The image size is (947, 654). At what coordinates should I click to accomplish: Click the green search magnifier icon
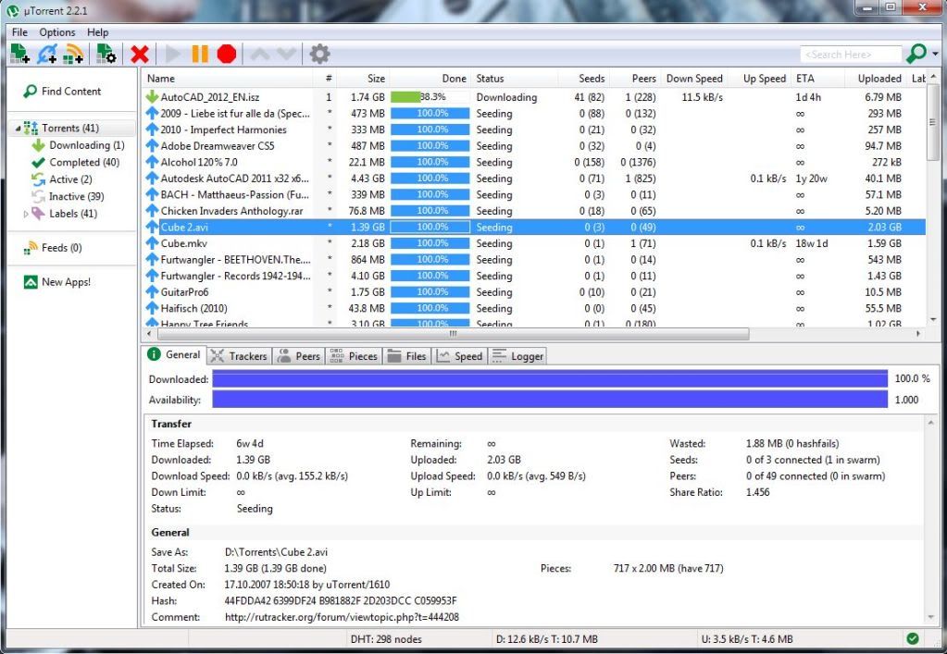tap(916, 54)
